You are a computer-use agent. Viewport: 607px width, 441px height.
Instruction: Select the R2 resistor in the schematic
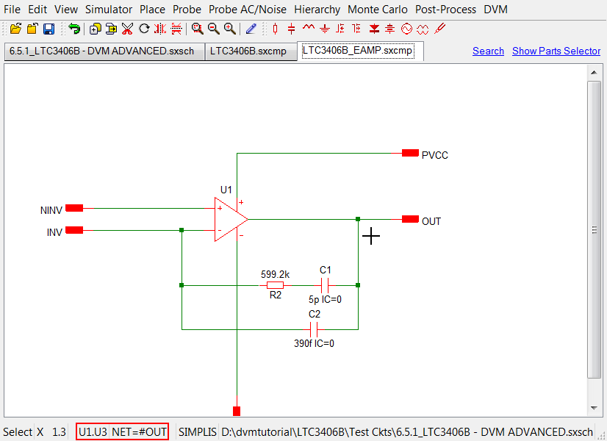tap(275, 285)
